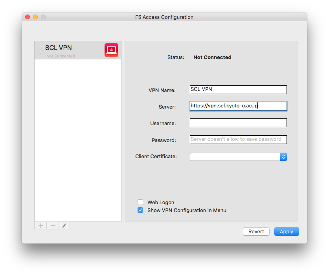Click the Password field
Screen dimensions: 329x275
pyautogui.click(x=238, y=140)
